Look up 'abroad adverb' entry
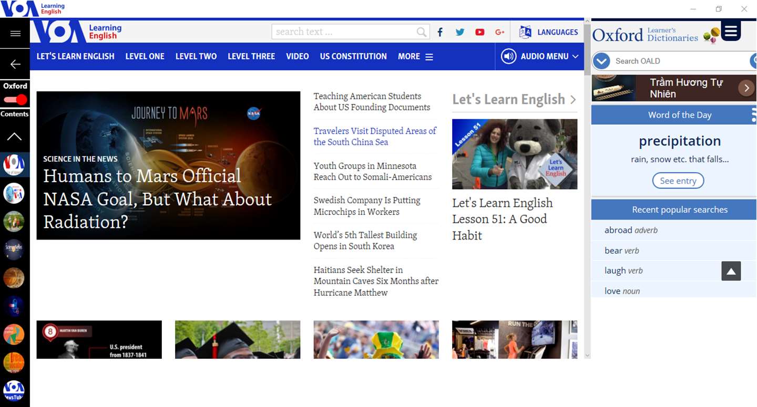This screenshot has height=407, width=757. 631,230
